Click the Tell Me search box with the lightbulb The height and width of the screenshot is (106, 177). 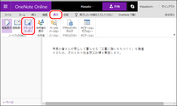94,15
